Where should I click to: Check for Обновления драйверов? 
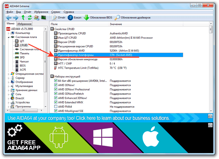click(133, 17)
